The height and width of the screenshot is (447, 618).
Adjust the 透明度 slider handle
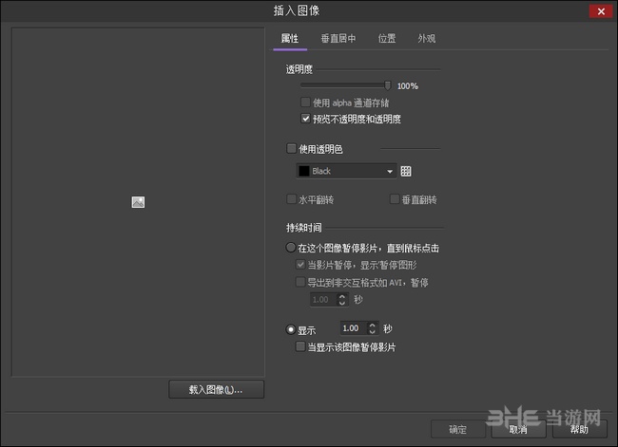(387, 85)
